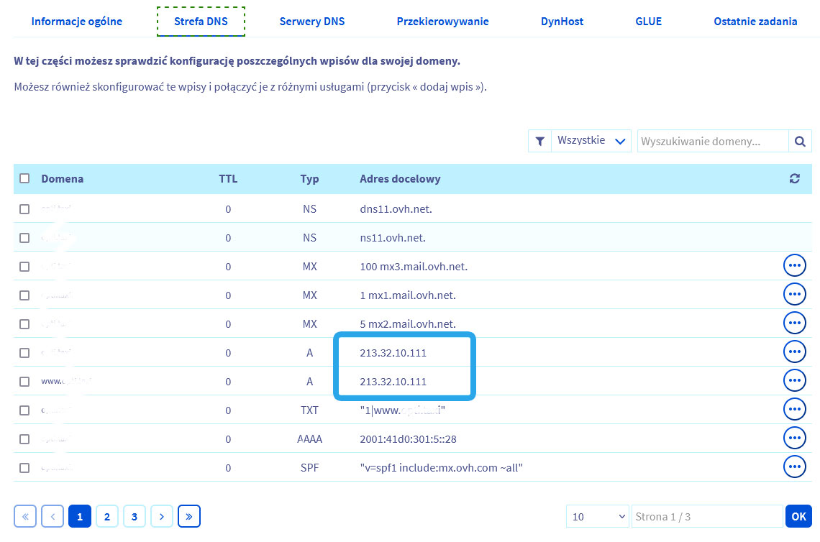Open the Wszystkie filter dropdown
This screenshot has height=542, width=820.
590,140
